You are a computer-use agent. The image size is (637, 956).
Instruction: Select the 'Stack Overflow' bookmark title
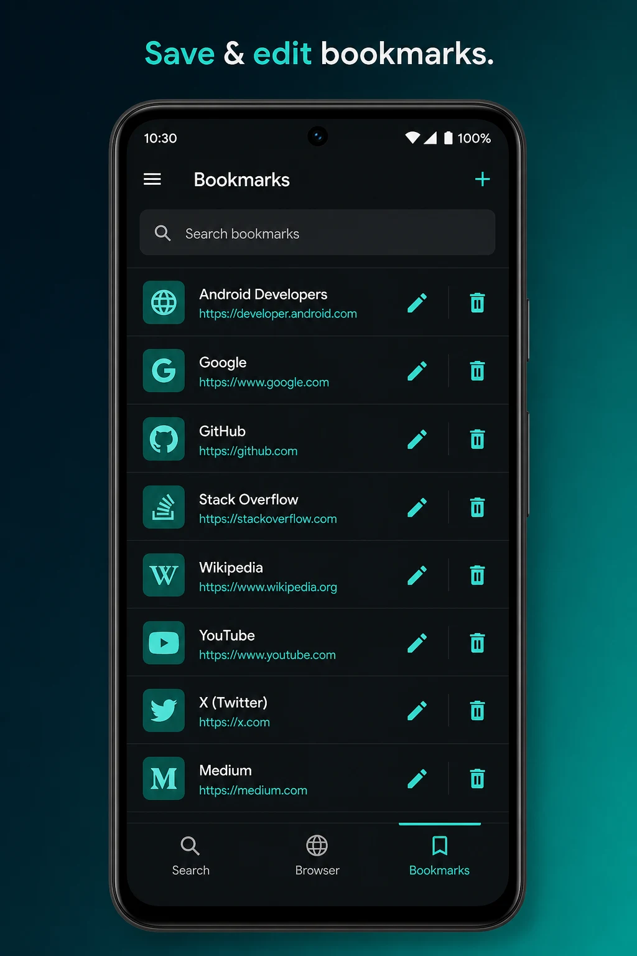pos(248,499)
